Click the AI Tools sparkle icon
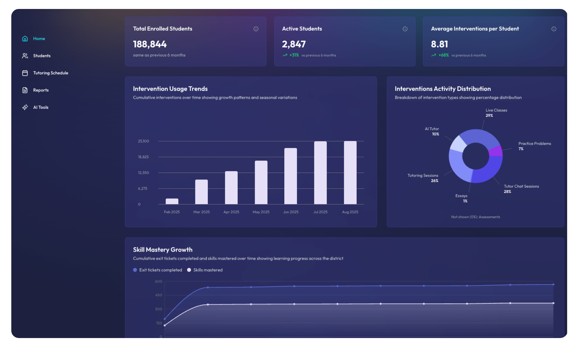Screen dimensions: 579x347 [25, 107]
